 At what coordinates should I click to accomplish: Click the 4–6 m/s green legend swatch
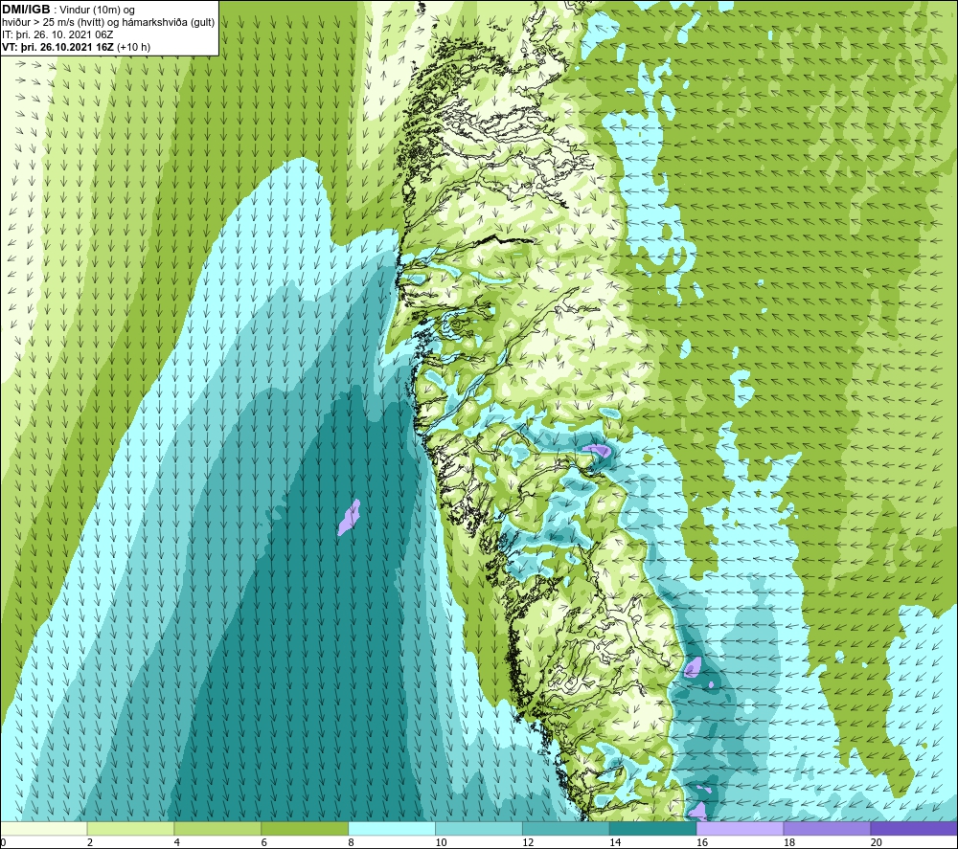pyautogui.click(x=217, y=829)
